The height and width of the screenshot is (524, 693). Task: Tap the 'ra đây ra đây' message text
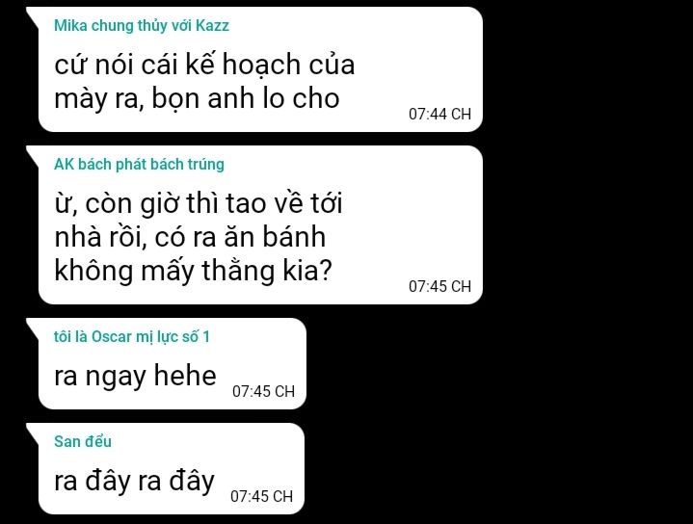[x=134, y=481]
